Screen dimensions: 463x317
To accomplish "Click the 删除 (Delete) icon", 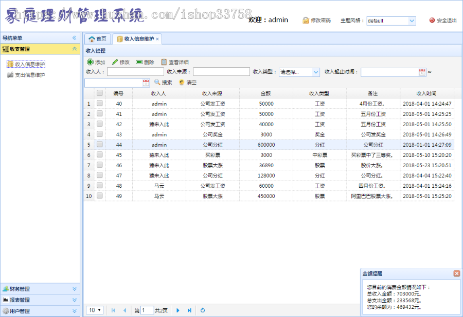I will [138, 62].
